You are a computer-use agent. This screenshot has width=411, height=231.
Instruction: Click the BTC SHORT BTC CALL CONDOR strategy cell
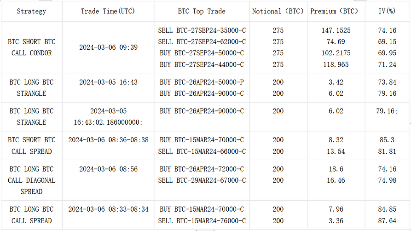[31, 47]
